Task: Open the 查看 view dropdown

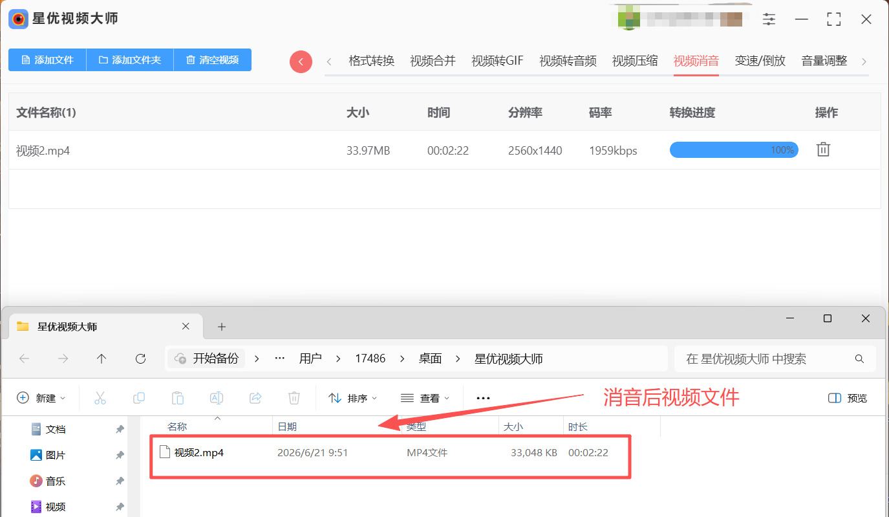Action: coord(425,398)
